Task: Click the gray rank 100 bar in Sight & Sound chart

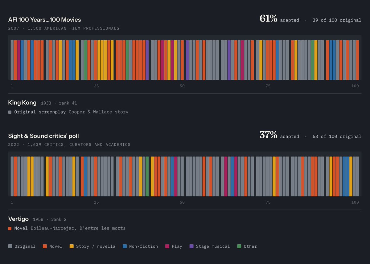Action: tap(357, 176)
